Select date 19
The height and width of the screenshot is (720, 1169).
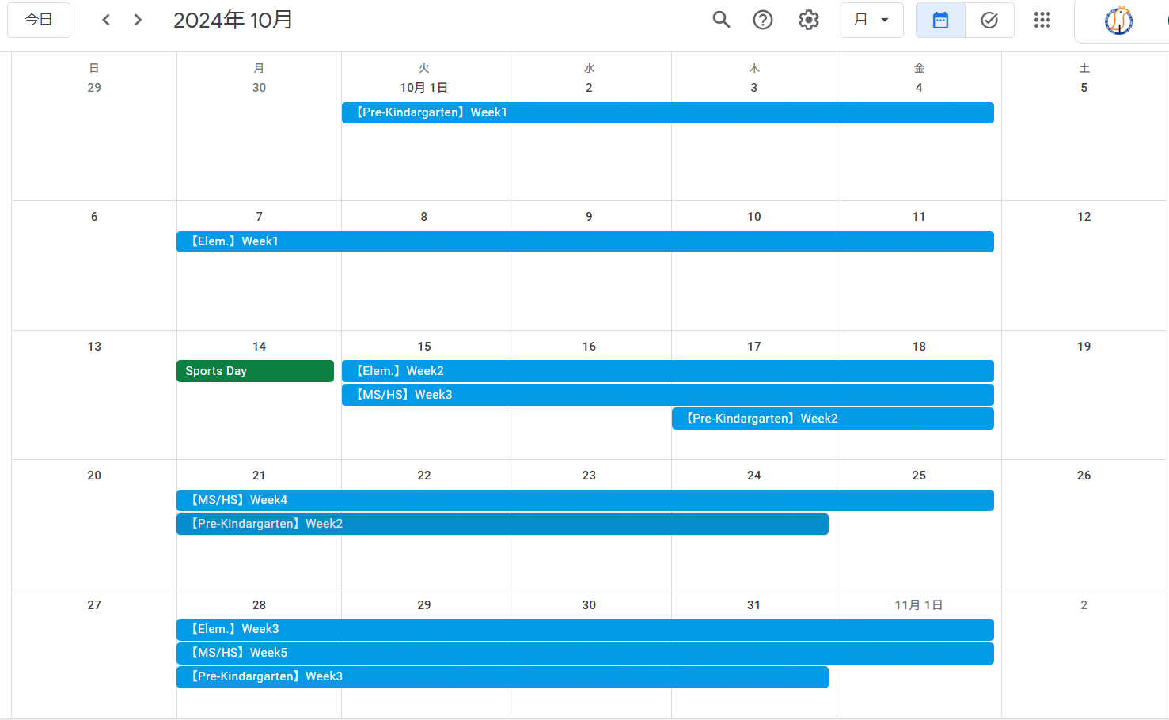[x=1084, y=347]
